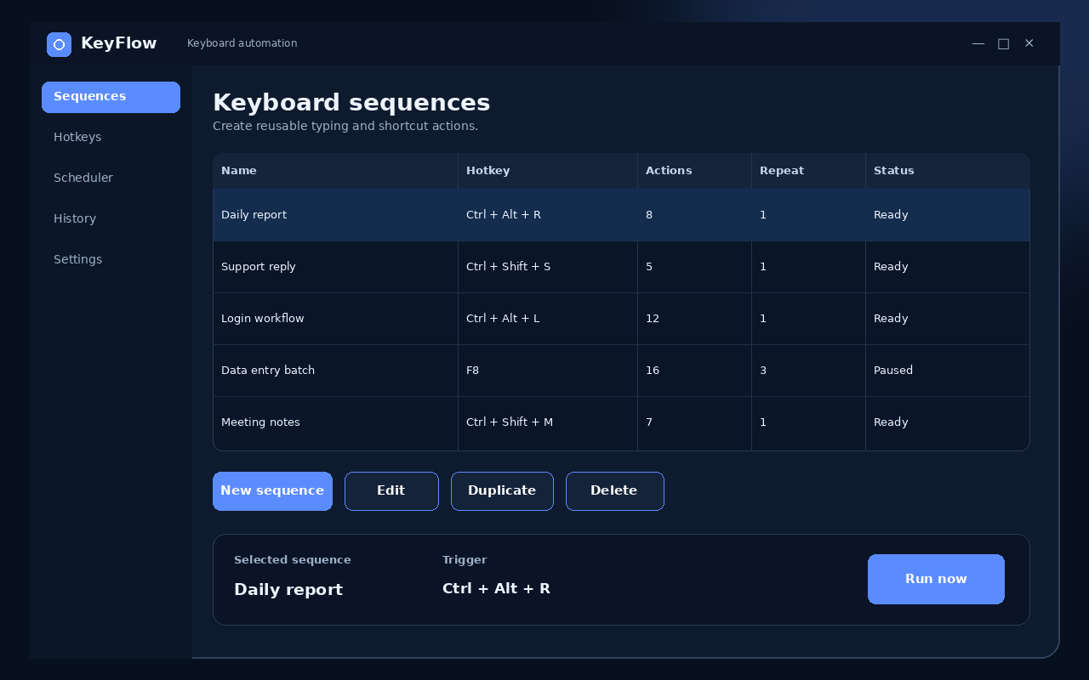This screenshot has width=1089, height=680.
Task: Select the Daily report table row
Action: pos(621,215)
